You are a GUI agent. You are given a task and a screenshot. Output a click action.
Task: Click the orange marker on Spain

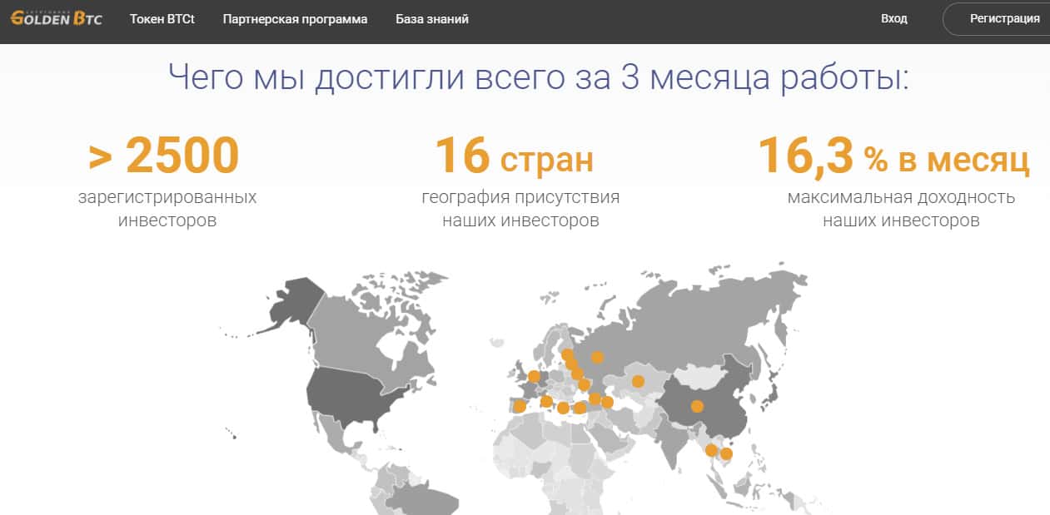pos(520,406)
